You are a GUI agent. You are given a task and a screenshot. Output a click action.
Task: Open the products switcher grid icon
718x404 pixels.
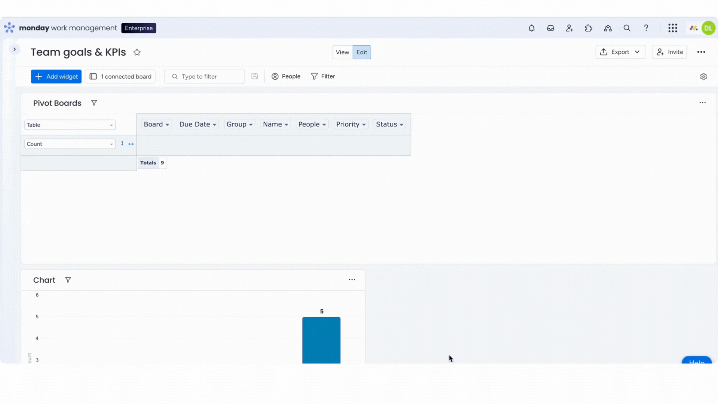[x=673, y=28]
